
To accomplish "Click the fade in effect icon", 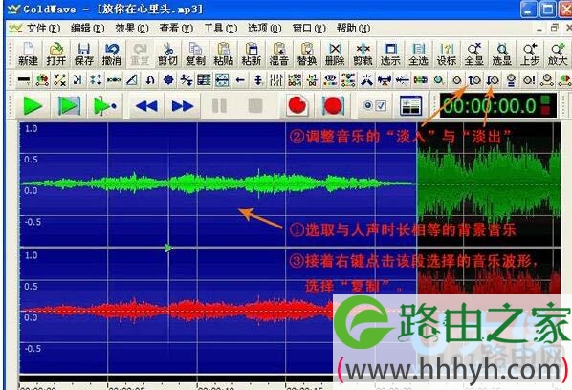I will tap(474, 80).
